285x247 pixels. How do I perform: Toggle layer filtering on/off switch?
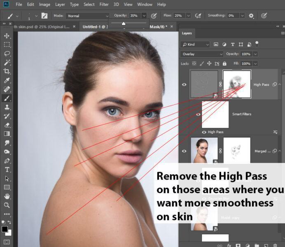(x=257, y=44)
